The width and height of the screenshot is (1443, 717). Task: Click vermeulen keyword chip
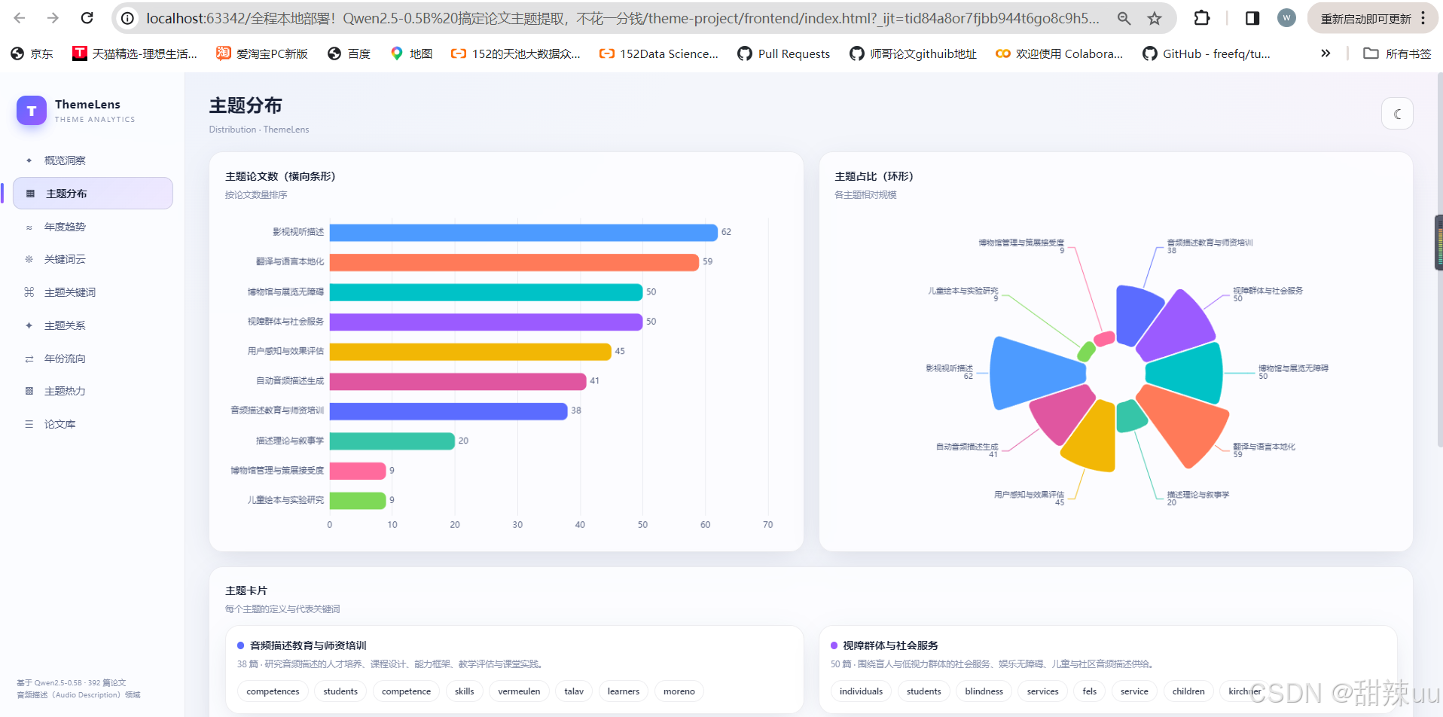519,691
